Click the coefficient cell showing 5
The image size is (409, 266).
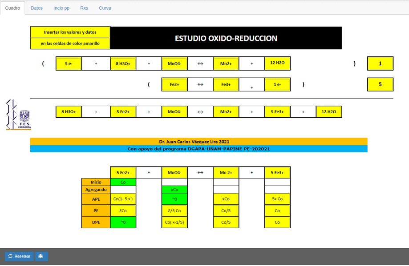point(380,84)
